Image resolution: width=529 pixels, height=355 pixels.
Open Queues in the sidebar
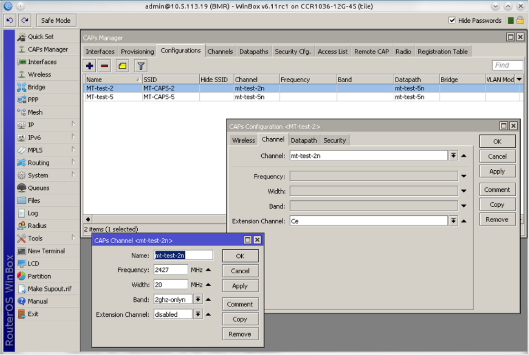coord(38,188)
